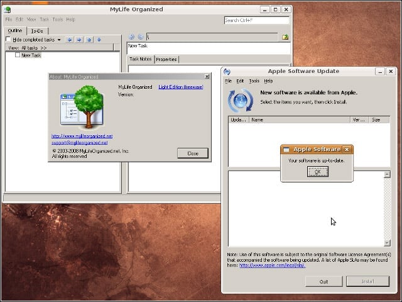
Task: Click the support email link
Action: point(80,143)
